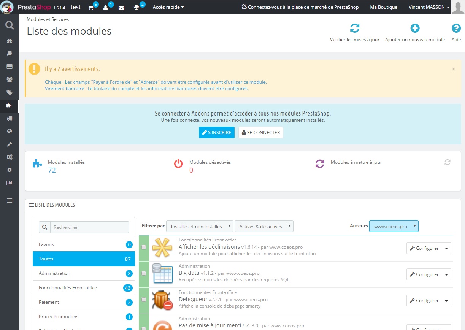465x330 pixels.
Task: Open the Administration single gear icon in sidebar
Action: 10,170
